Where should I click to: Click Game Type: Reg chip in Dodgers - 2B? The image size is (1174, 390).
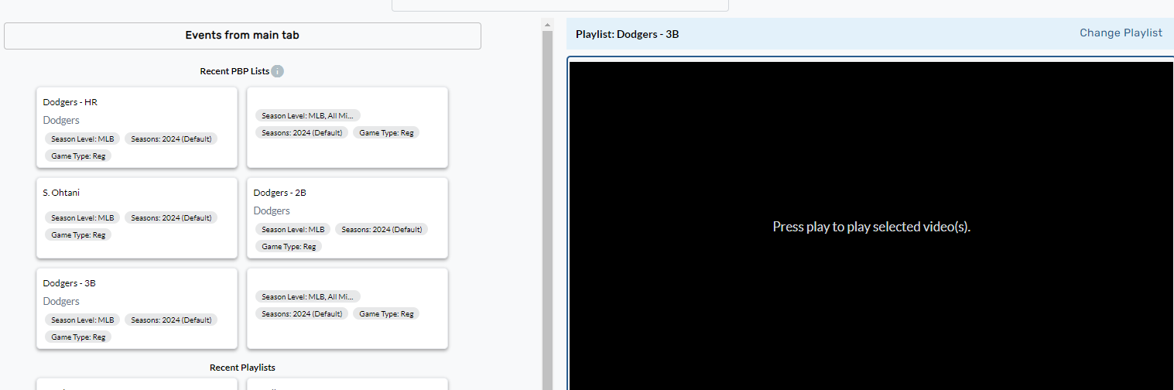tap(288, 247)
